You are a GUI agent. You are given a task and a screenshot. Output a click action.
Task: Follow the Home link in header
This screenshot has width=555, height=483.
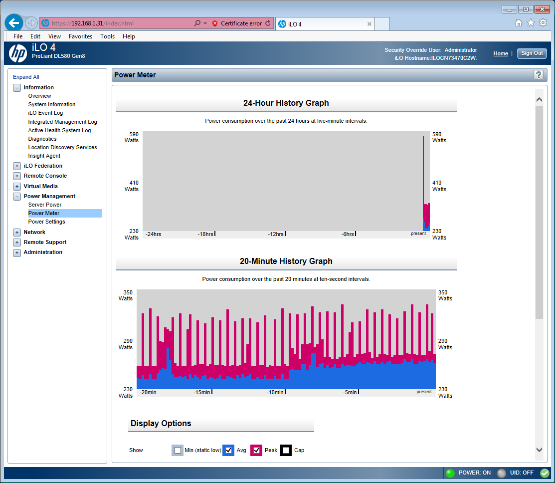pos(501,53)
